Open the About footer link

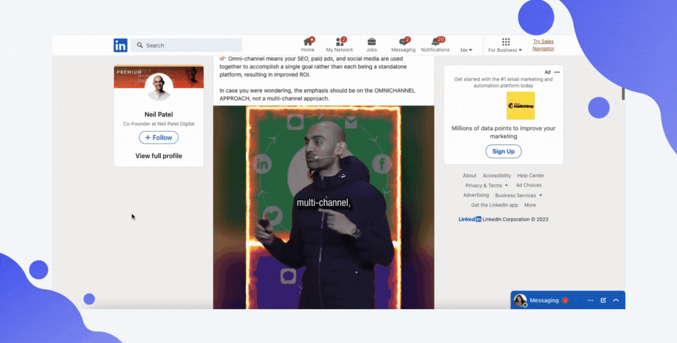(x=469, y=176)
